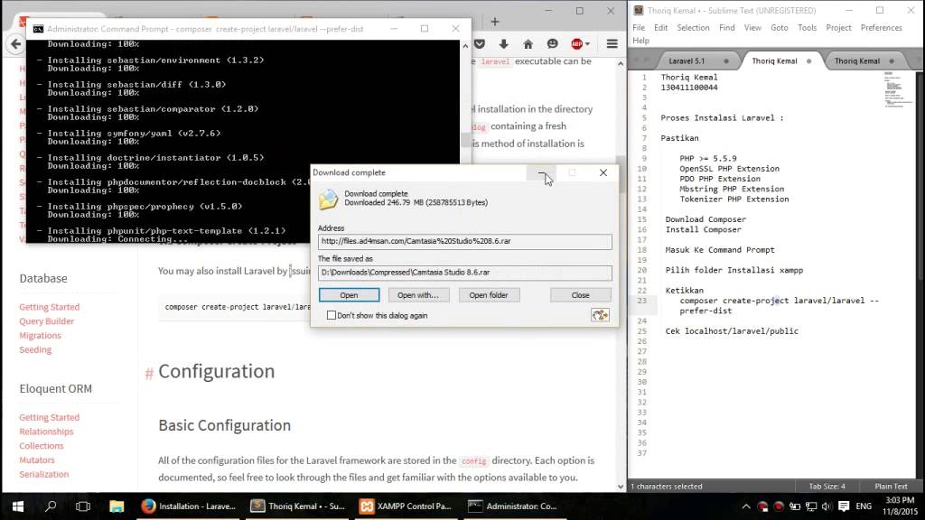Open the Tools menu in Sublime Text
925x520 pixels.
coord(807,28)
